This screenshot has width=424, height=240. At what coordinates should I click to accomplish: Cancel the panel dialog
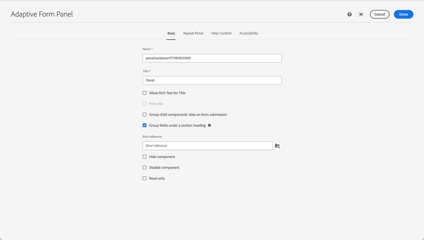click(x=379, y=14)
